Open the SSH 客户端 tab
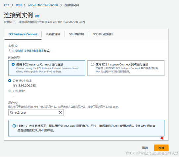Viewport: 179px width, 157px height. point(76,34)
